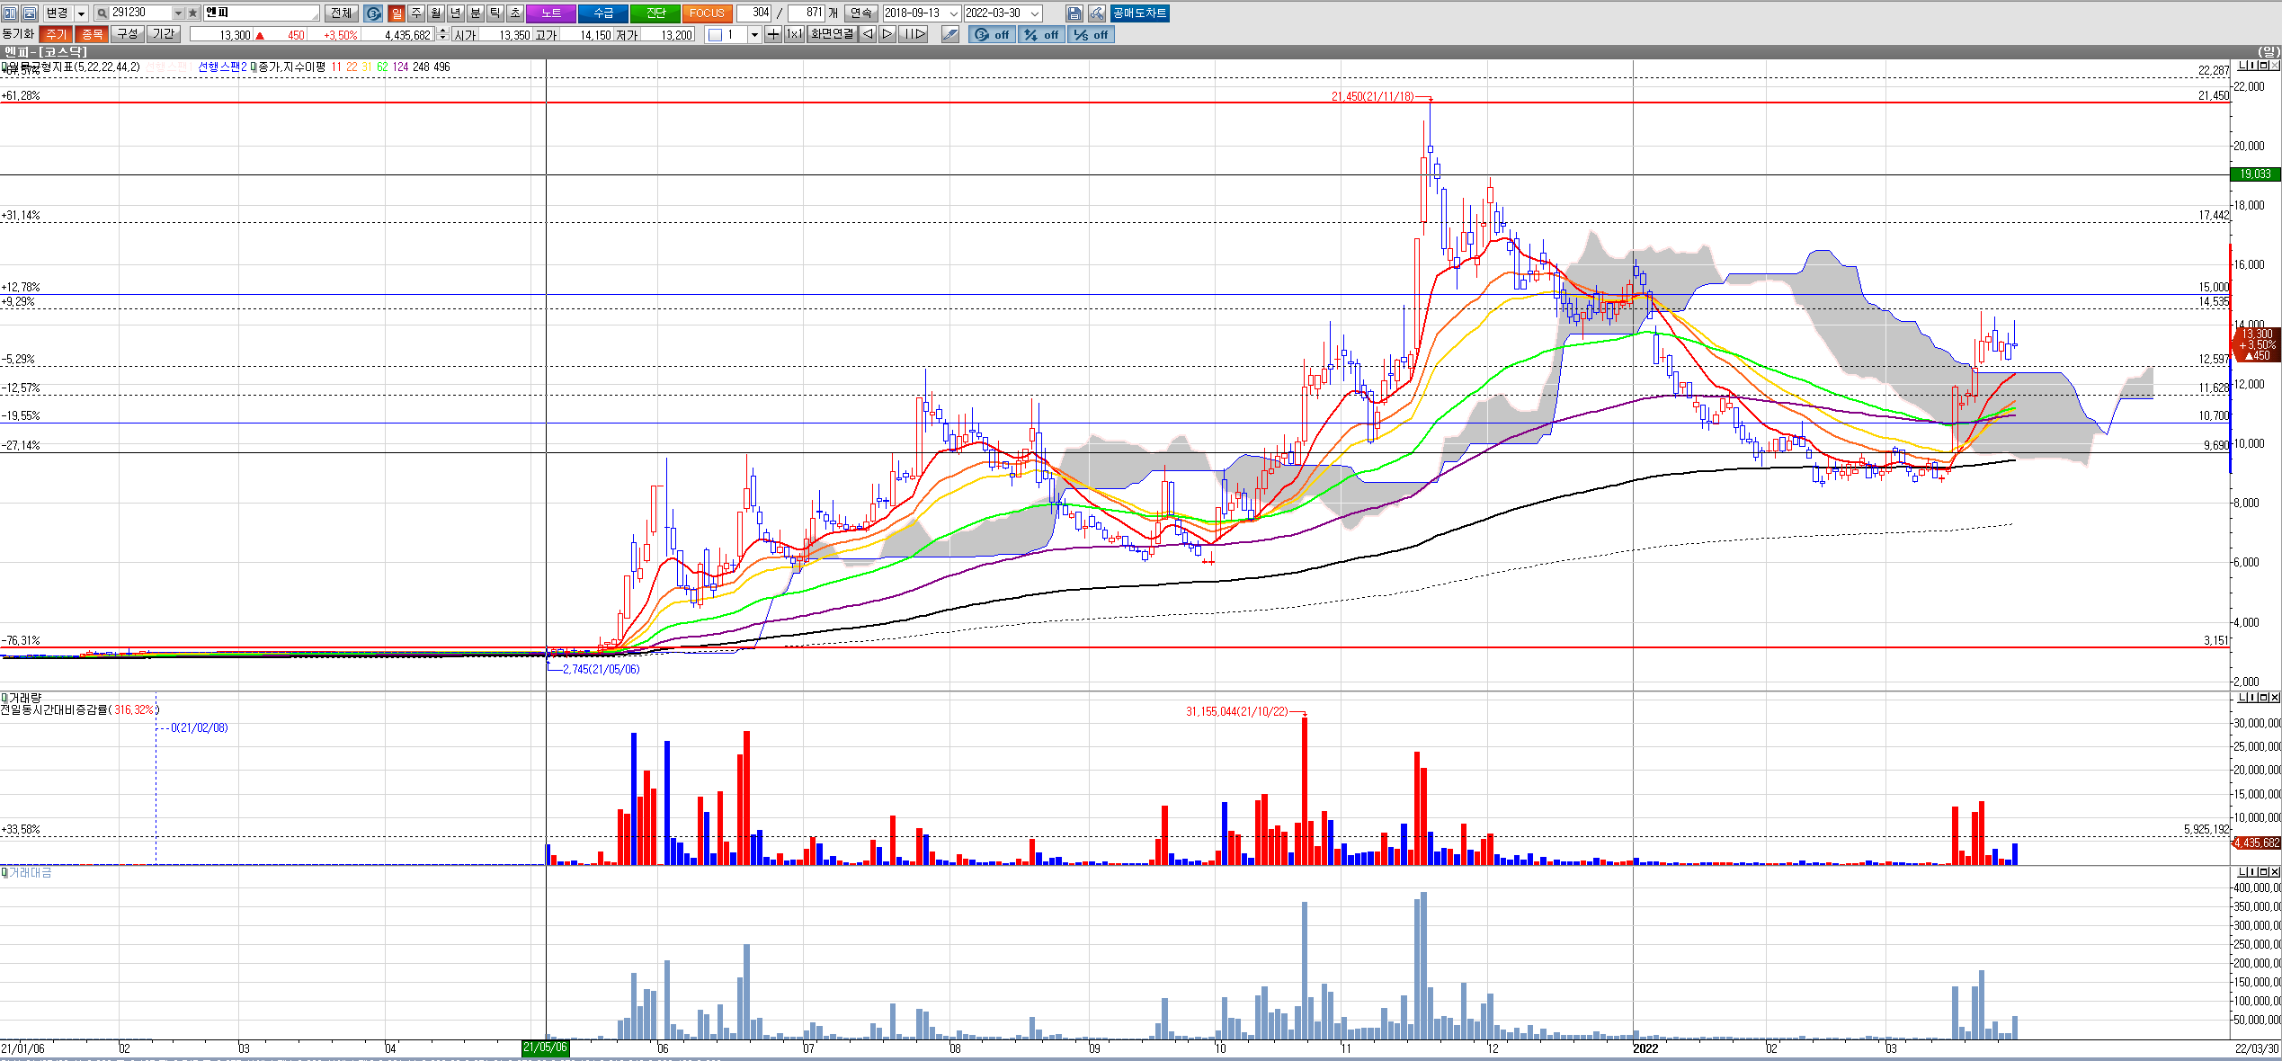Click the white color swatch in toolbar

point(715,34)
